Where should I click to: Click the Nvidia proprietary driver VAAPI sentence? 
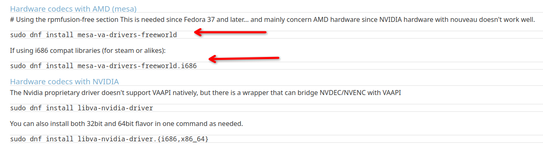[205, 93]
